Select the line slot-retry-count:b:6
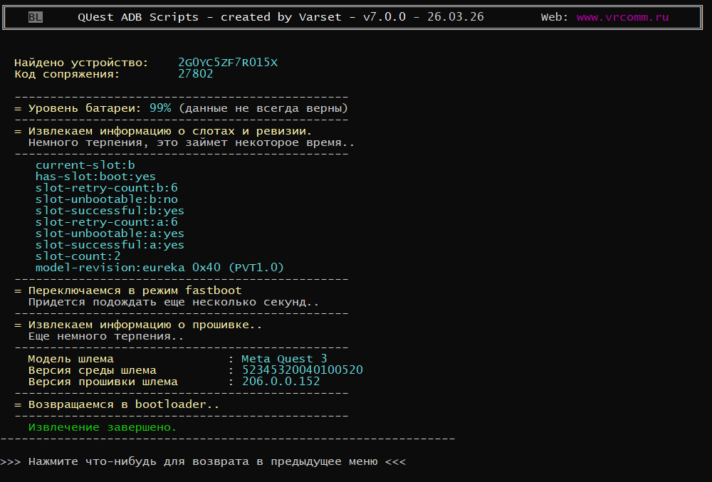Viewport: 712px width, 482px height. pyautogui.click(x=106, y=188)
